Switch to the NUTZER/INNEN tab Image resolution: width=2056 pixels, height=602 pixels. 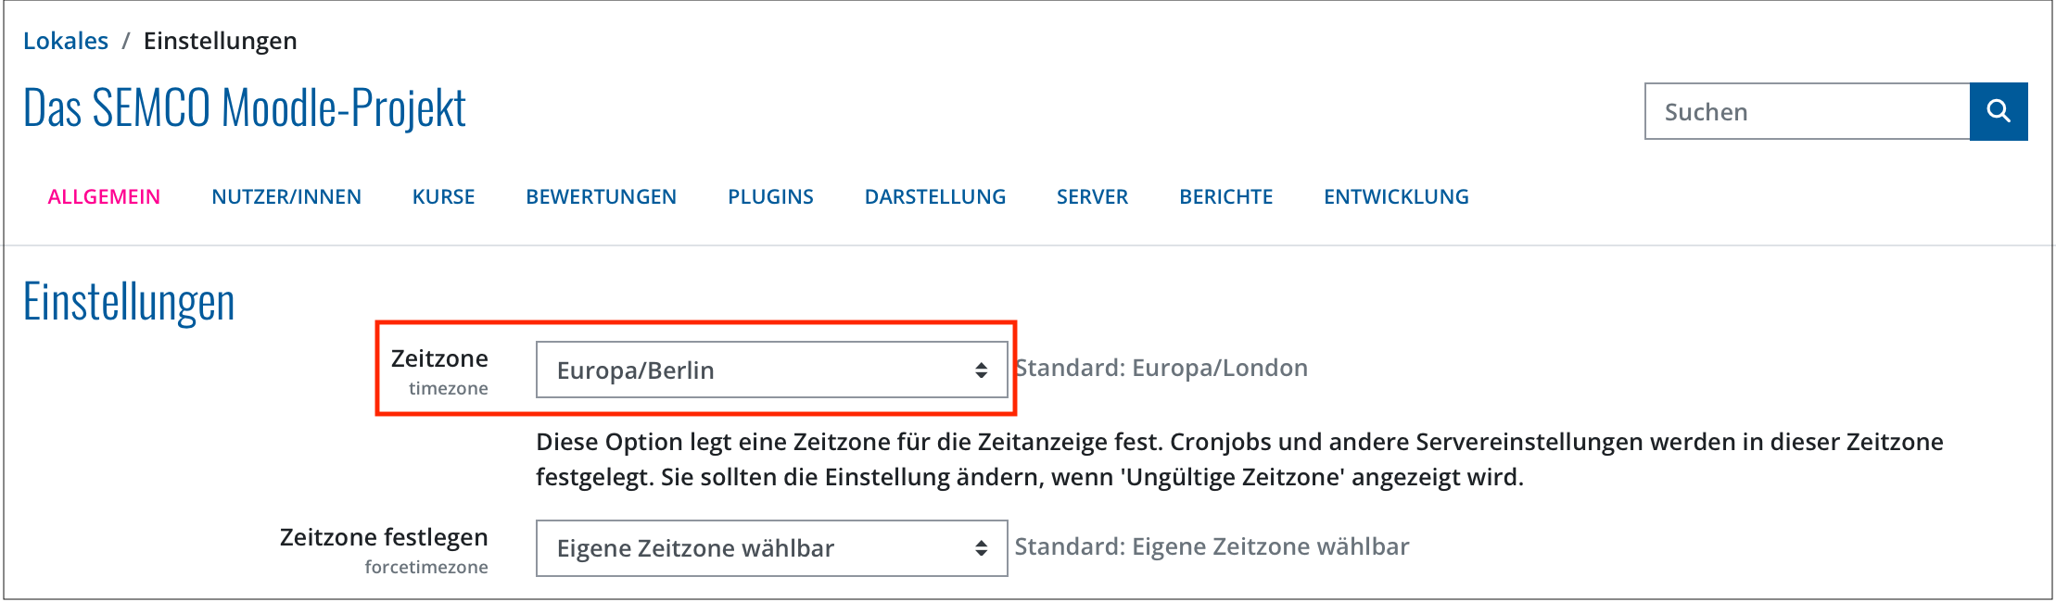287,196
